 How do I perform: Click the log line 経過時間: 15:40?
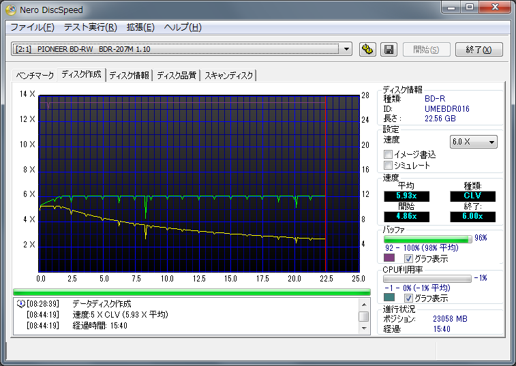pos(100,326)
